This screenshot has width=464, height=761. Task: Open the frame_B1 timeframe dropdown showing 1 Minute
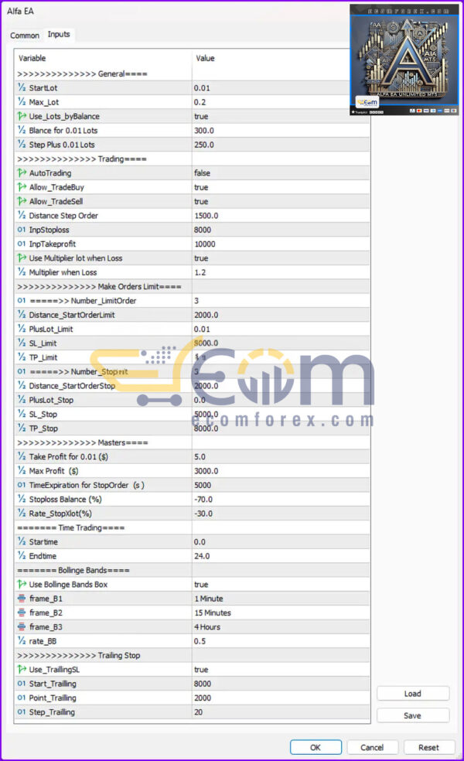pos(280,599)
